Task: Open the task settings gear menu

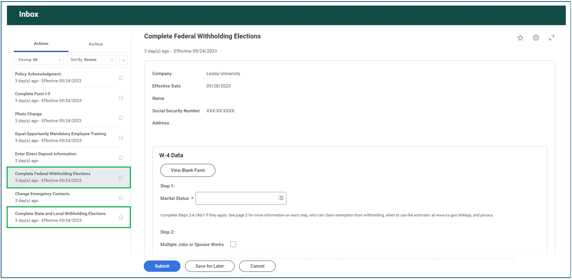Action: [x=536, y=38]
